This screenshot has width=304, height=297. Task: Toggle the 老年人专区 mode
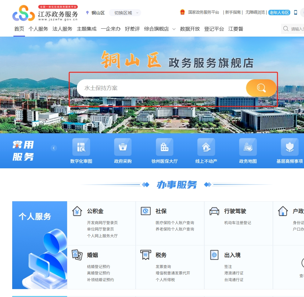[279, 13]
